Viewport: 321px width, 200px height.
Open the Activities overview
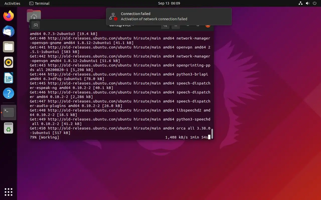click(12, 3)
